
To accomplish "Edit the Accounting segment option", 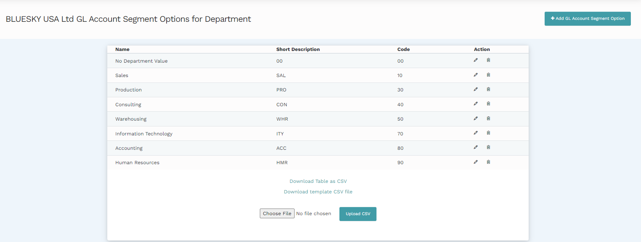I will [476, 147].
